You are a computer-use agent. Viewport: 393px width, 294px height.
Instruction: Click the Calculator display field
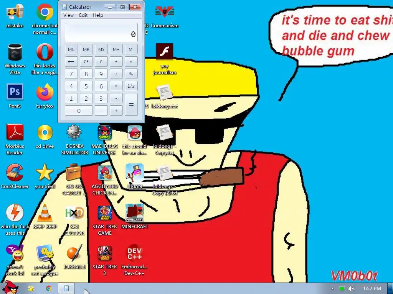(101, 33)
